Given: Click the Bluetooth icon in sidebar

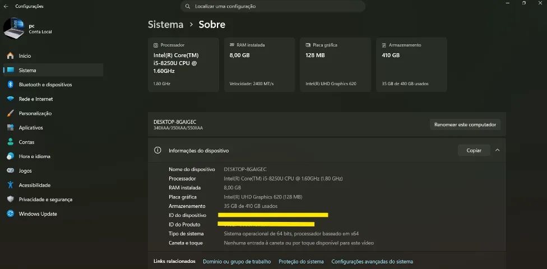Looking at the screenshot, I should pyautogui.click(x=11, y=85).
